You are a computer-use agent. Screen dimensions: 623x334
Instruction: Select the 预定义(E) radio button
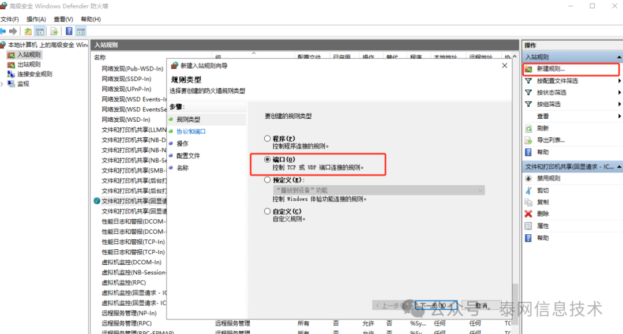coord(268,180)
